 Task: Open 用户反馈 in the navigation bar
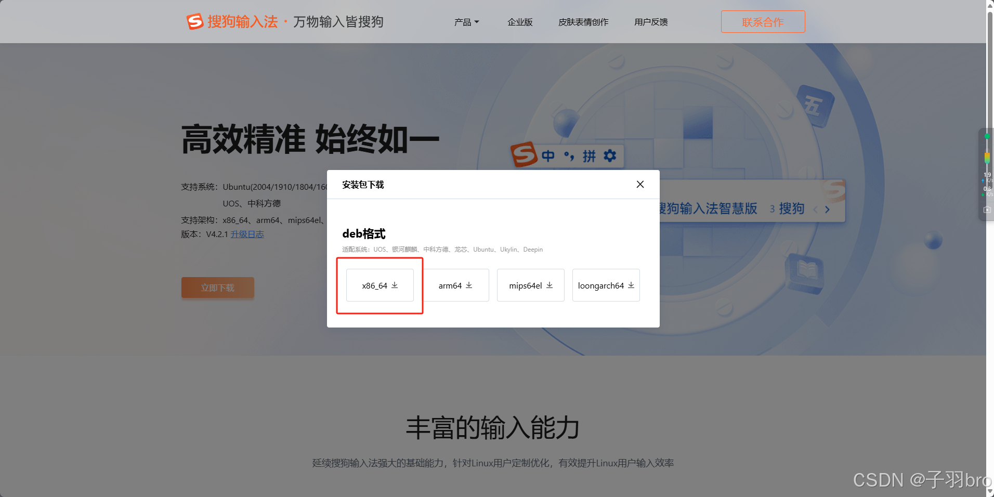point(651,22)
